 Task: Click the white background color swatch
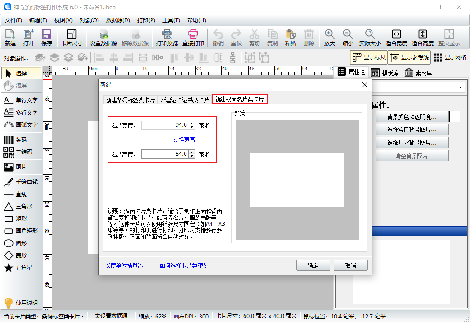tap(455, 117)
